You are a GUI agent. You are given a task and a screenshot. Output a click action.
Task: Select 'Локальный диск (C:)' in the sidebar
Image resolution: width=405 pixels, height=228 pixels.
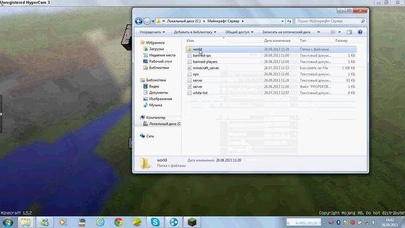tap(165, 124)
